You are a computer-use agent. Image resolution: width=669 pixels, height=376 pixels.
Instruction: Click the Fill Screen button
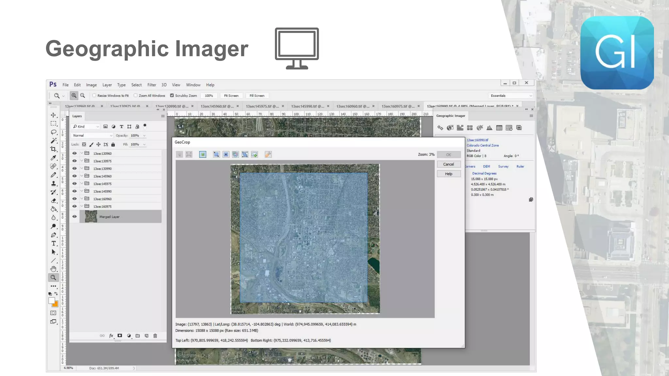(257, 96)
